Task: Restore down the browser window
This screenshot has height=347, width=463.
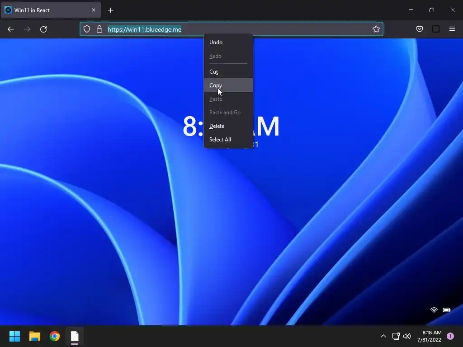Action: (432, 10)
